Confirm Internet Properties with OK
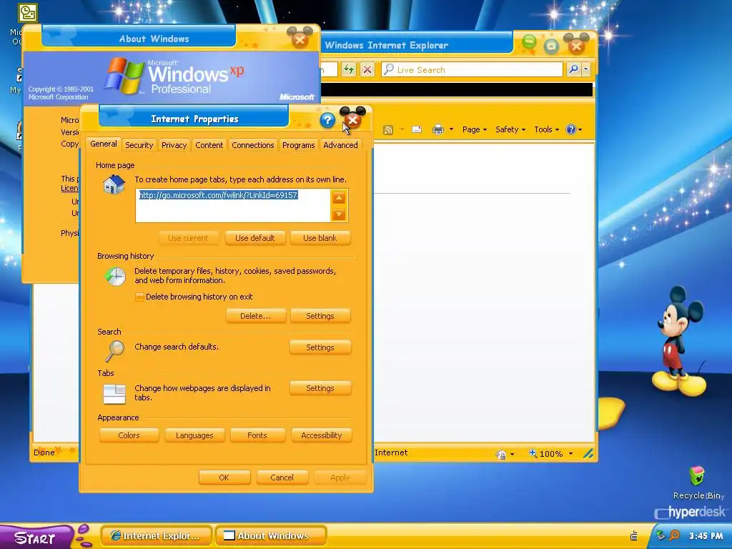Viewport: 732px width, 549px height. coord(224,478)
